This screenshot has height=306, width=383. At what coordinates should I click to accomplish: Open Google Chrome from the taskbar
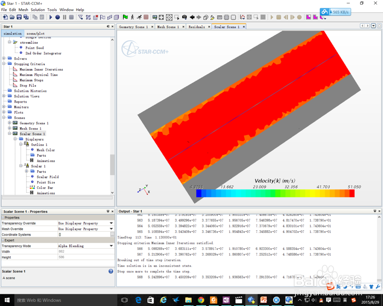(x=201, y=300)
